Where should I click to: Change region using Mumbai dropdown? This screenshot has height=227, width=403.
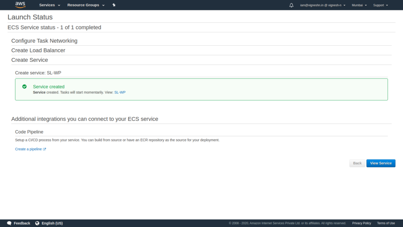click(359, 5)
